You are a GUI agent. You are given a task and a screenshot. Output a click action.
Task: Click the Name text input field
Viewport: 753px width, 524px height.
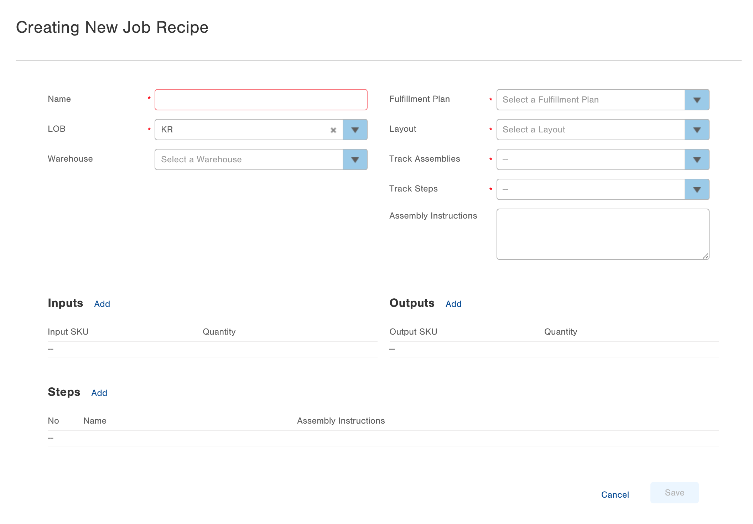pos(261,100)
